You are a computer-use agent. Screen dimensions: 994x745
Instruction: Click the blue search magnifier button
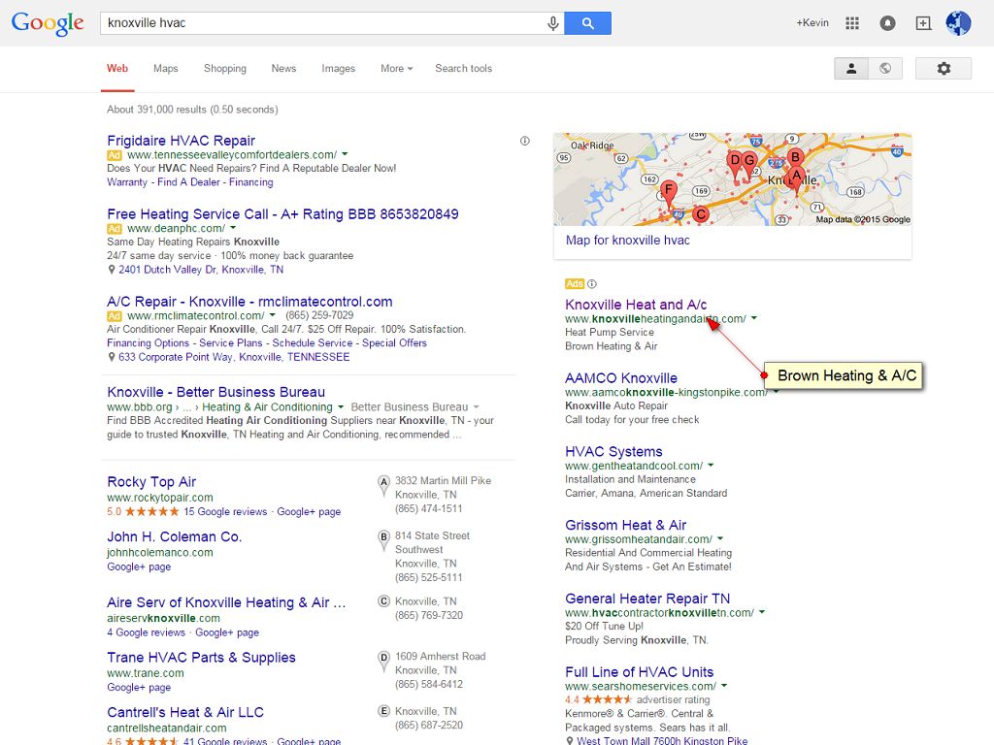pyautogui.click(x=587, y=23)
